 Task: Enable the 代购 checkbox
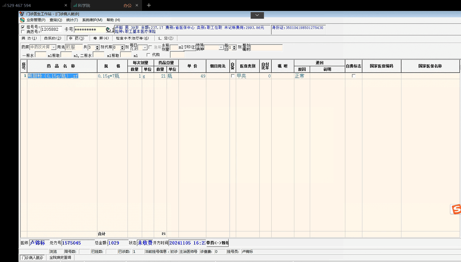tap(148, 55)
